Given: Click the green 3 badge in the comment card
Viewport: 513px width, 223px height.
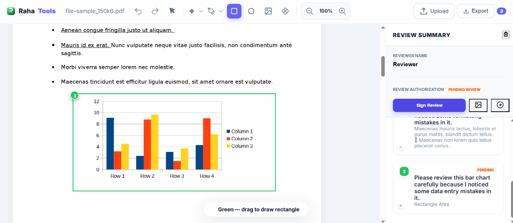Looking at the screenshot, I should [404, 171].
